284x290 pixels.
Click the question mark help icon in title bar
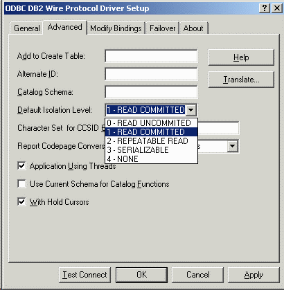click(x=265, y=8)
